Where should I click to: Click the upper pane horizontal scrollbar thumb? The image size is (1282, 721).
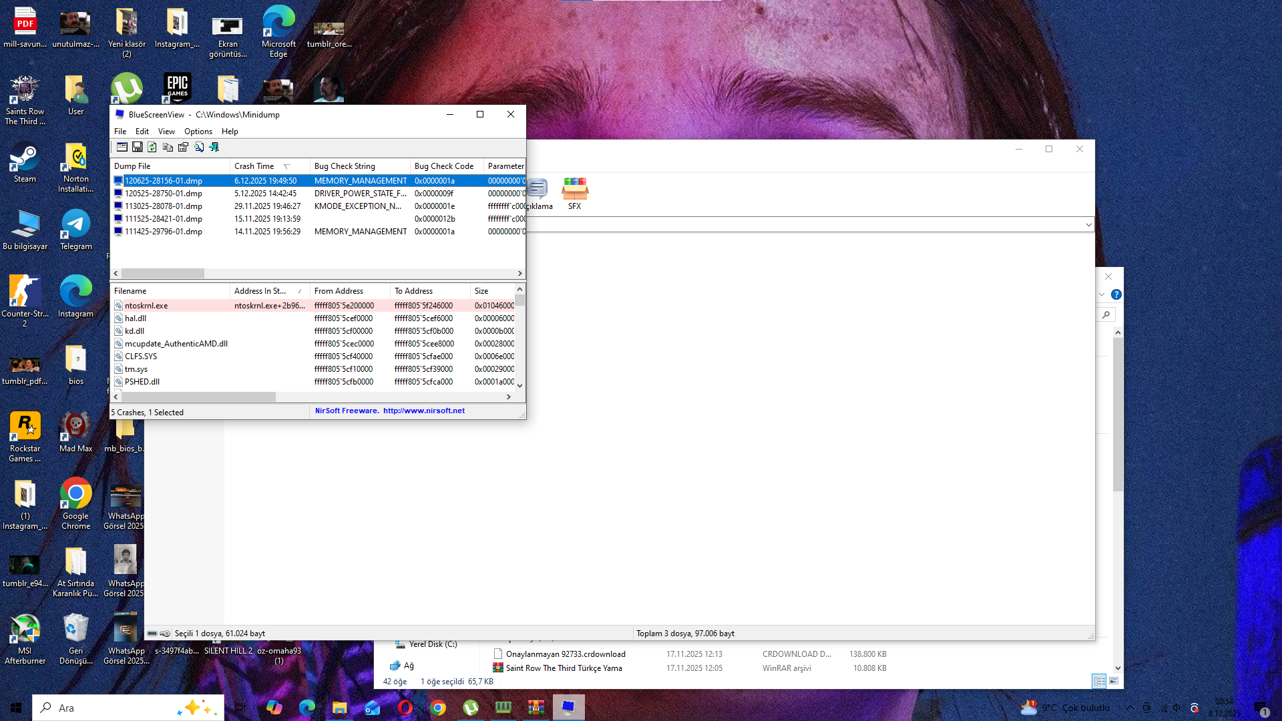tap(162, 274)
